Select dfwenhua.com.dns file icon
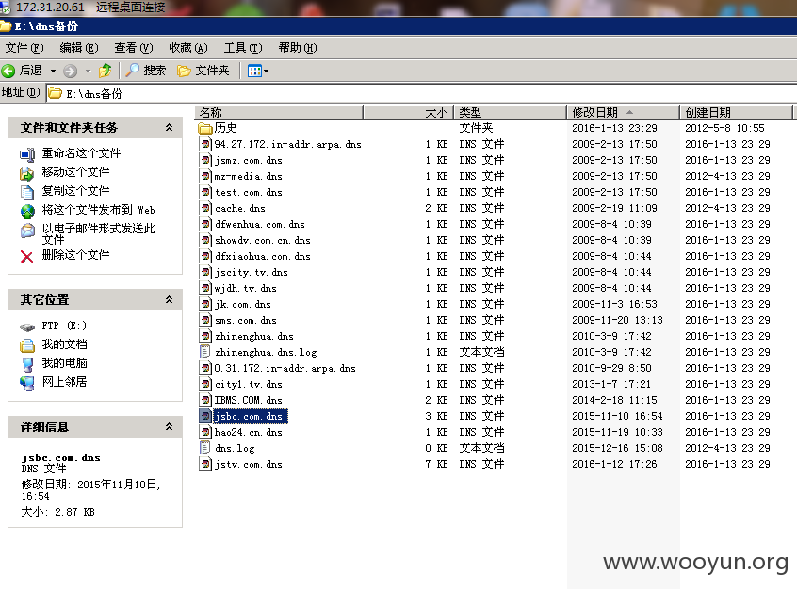 pos(205,224)
